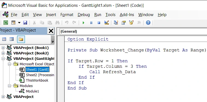Click View Code icon in Project pane
This screenshot has width=207, height=102.
tap(4, 39)
